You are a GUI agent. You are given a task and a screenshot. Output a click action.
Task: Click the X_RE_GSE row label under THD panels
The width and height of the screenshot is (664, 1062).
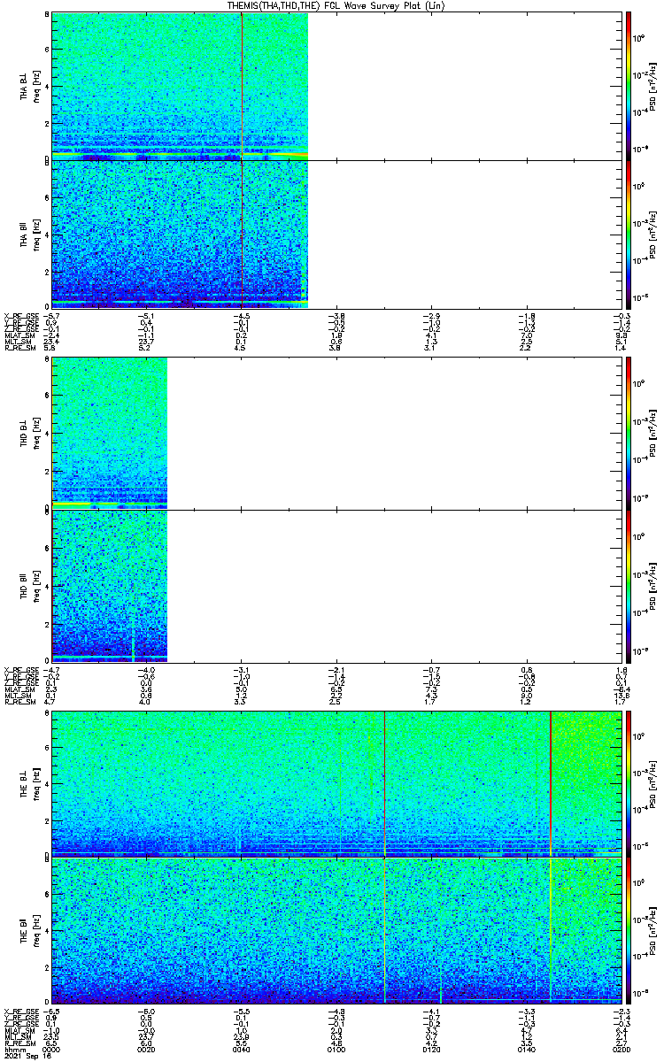click(x=20, y=669)
